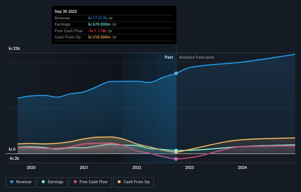Viewport: 301px width, 192px height.
Task: Click the Cash From Op label in tooltip
Action: point(67,37)
